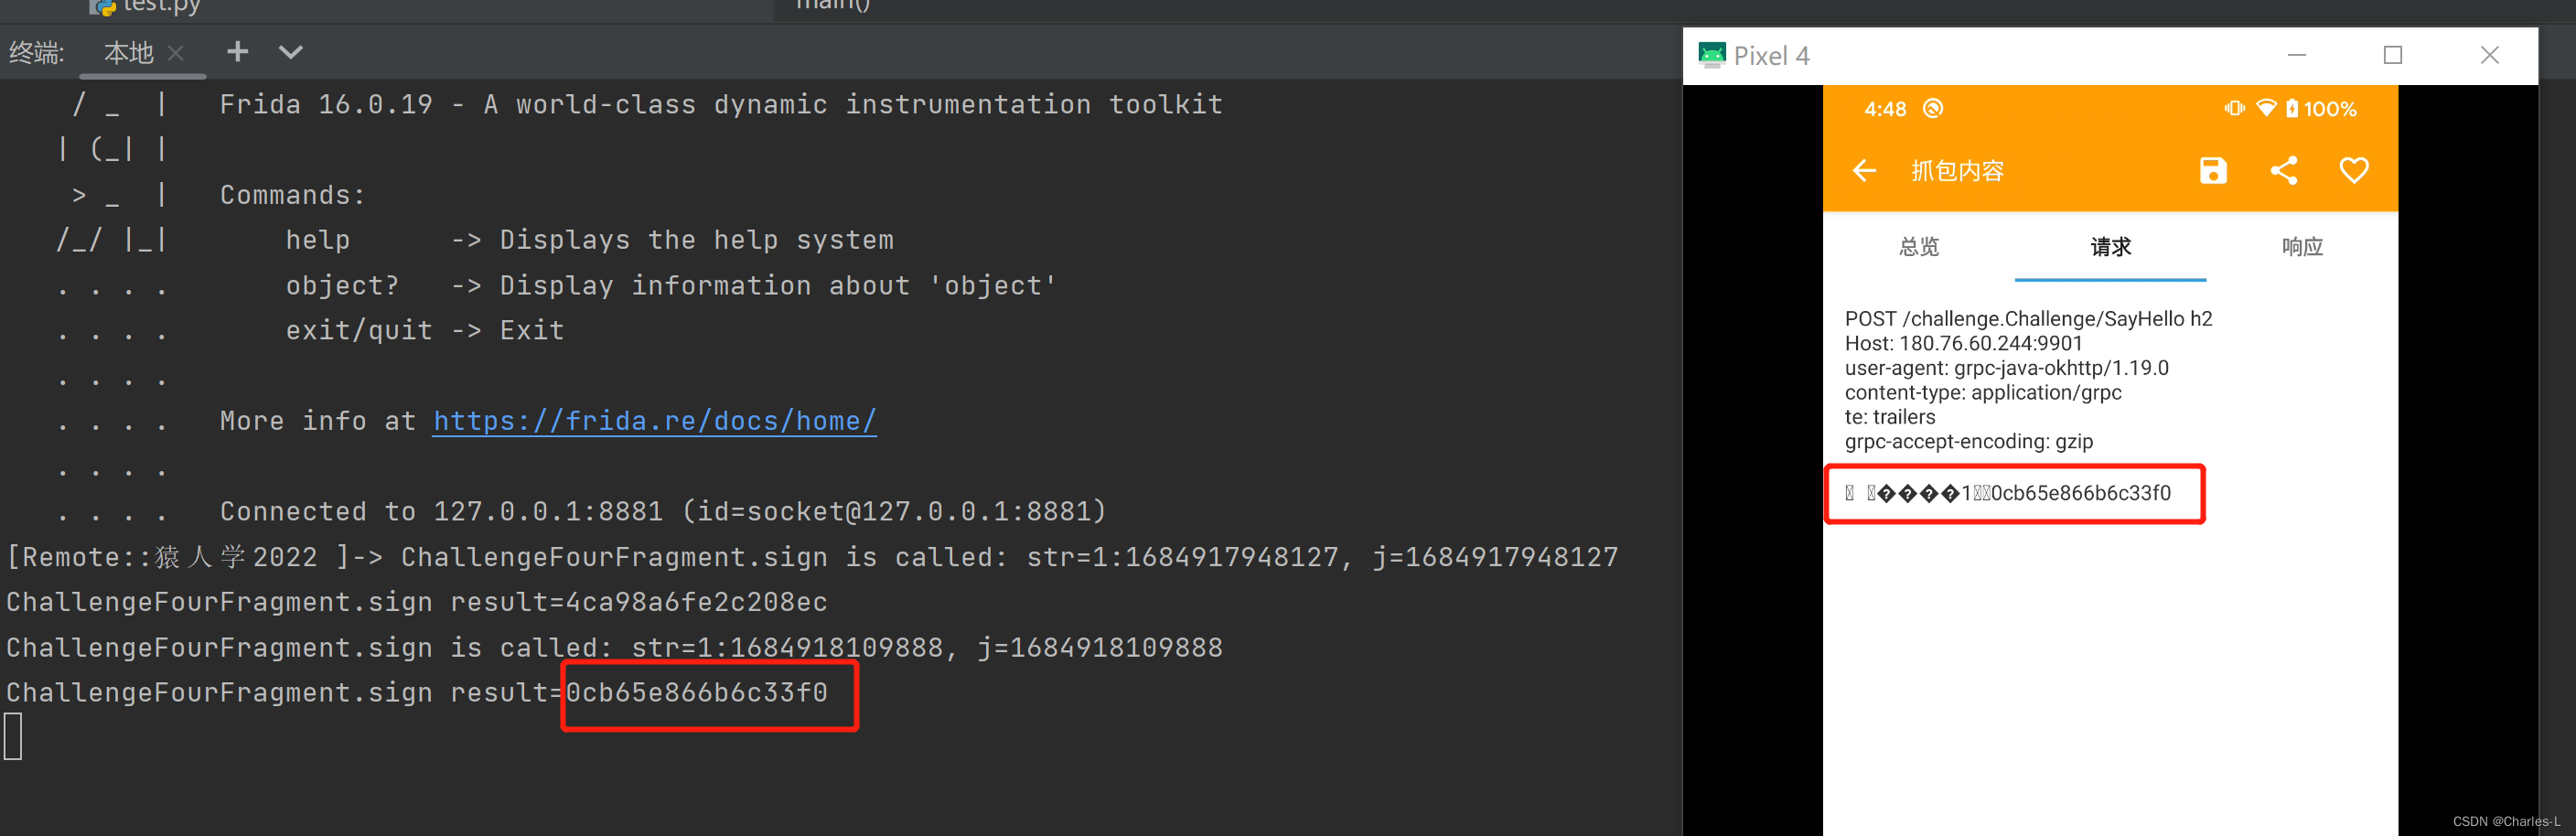Select the 请求 tab
Viewport: 2576px width, 836px height.
click(x=2110, y=246)
